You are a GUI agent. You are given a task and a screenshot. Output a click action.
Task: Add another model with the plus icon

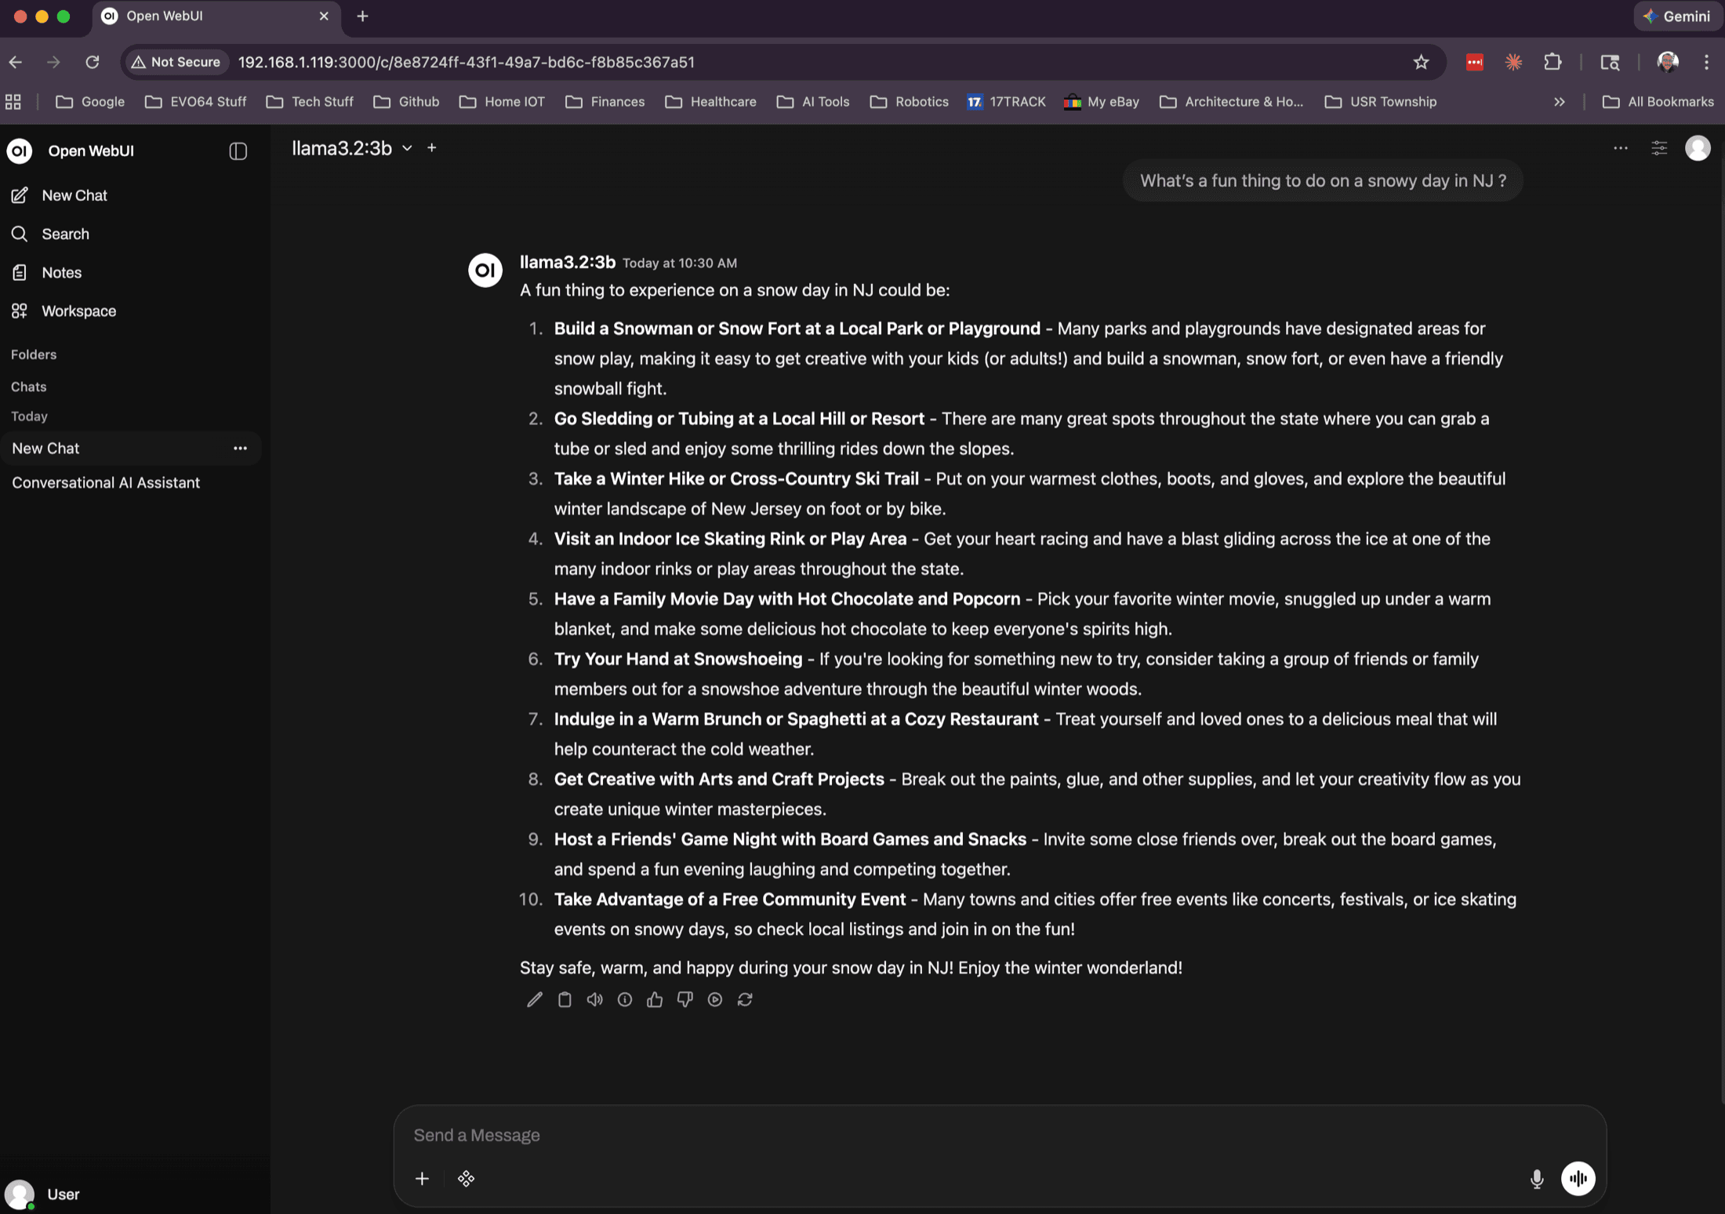[x=431, y=147]
